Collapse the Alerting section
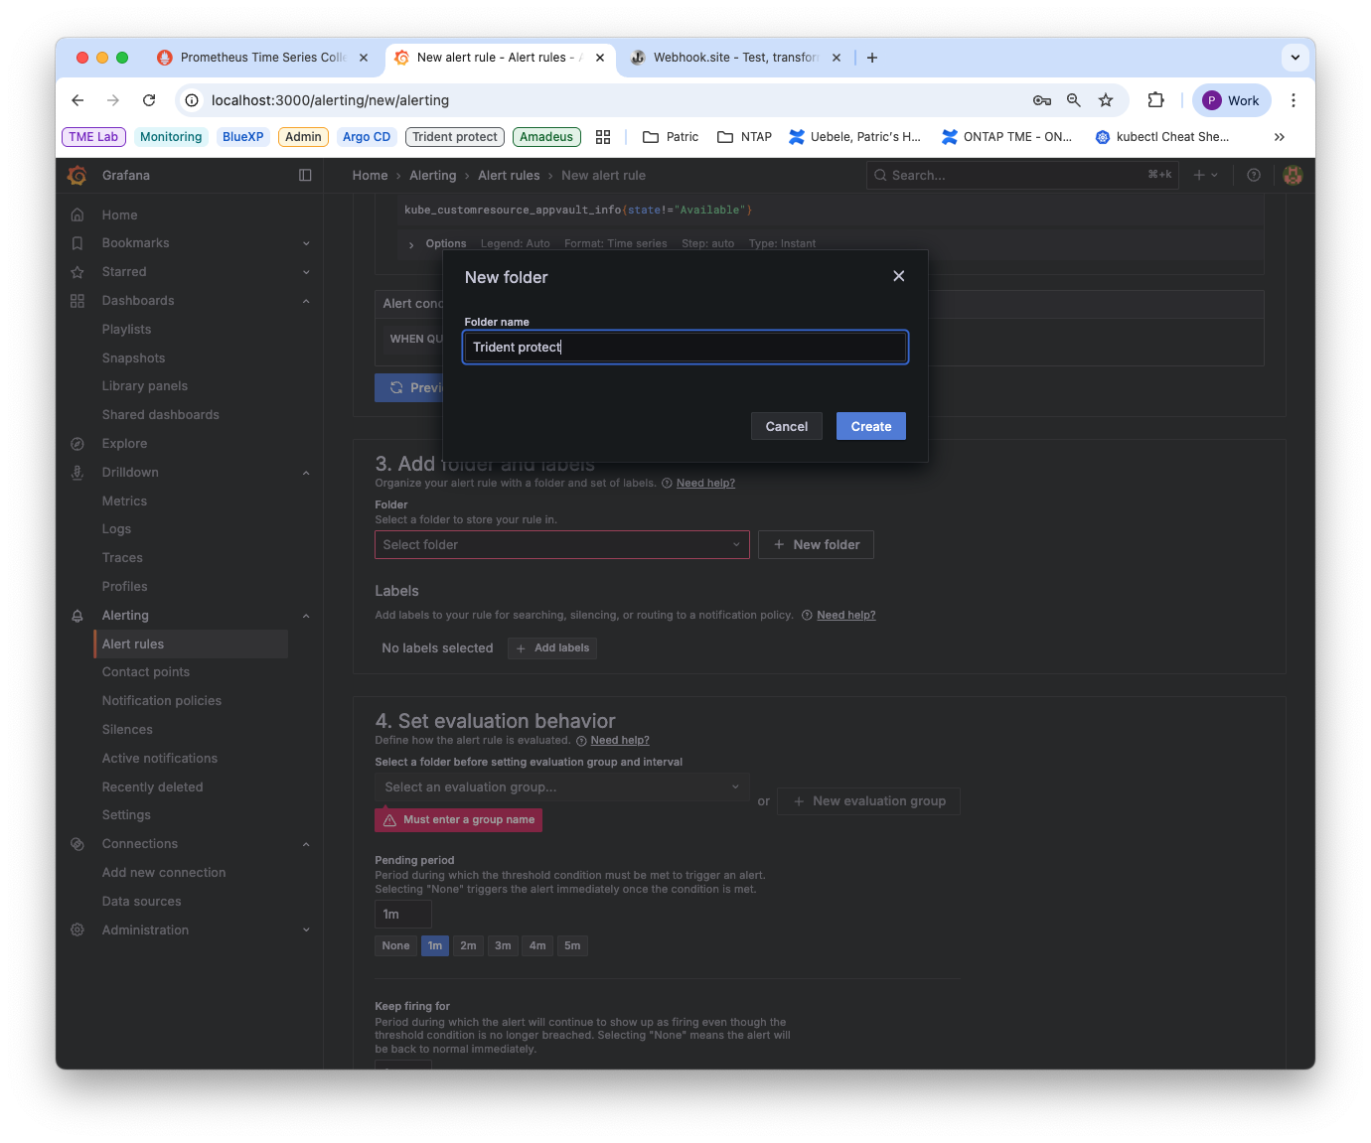 [306, 616]
